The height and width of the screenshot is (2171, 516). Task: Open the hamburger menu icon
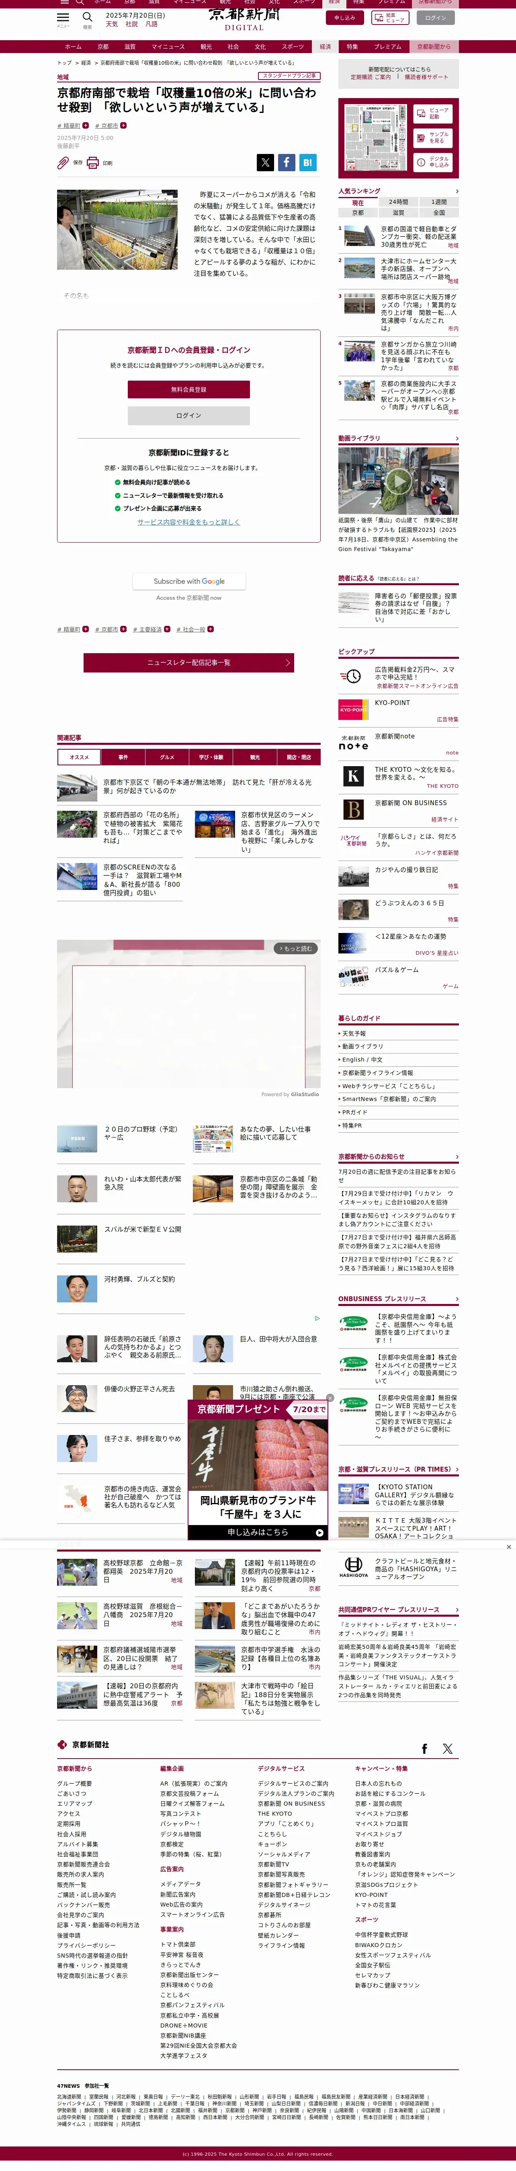click(x=63, y=17)
